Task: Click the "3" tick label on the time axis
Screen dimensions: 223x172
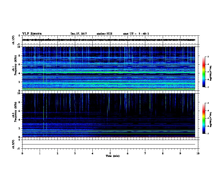Action: coord(75,153)
